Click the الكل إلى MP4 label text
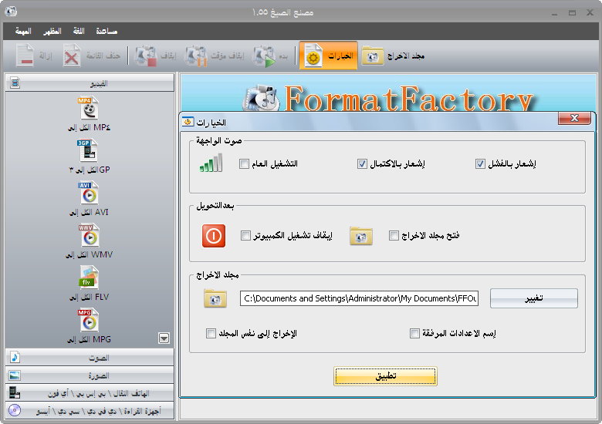Image resolution: width=602 pixels, height=424 pixels. (x=89, y=127)
